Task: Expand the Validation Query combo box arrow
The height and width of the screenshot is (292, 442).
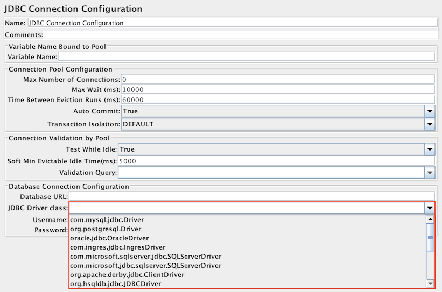Action: (429, 173)
